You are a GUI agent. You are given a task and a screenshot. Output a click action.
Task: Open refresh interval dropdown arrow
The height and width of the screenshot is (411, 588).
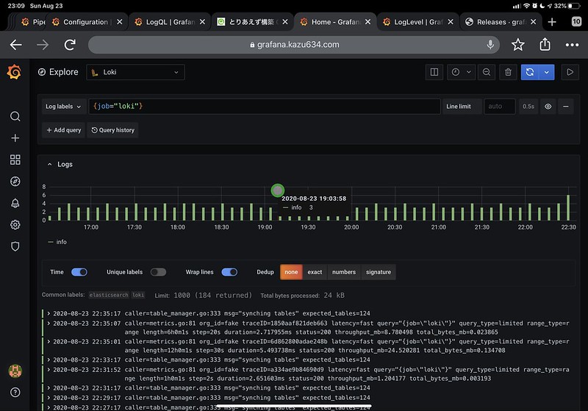tap(546, 72)
